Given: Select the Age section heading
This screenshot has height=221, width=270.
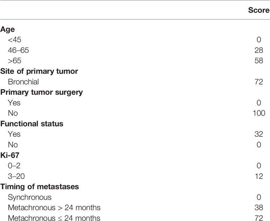Looking at the screenshot, I should click(x=7, y=30).
